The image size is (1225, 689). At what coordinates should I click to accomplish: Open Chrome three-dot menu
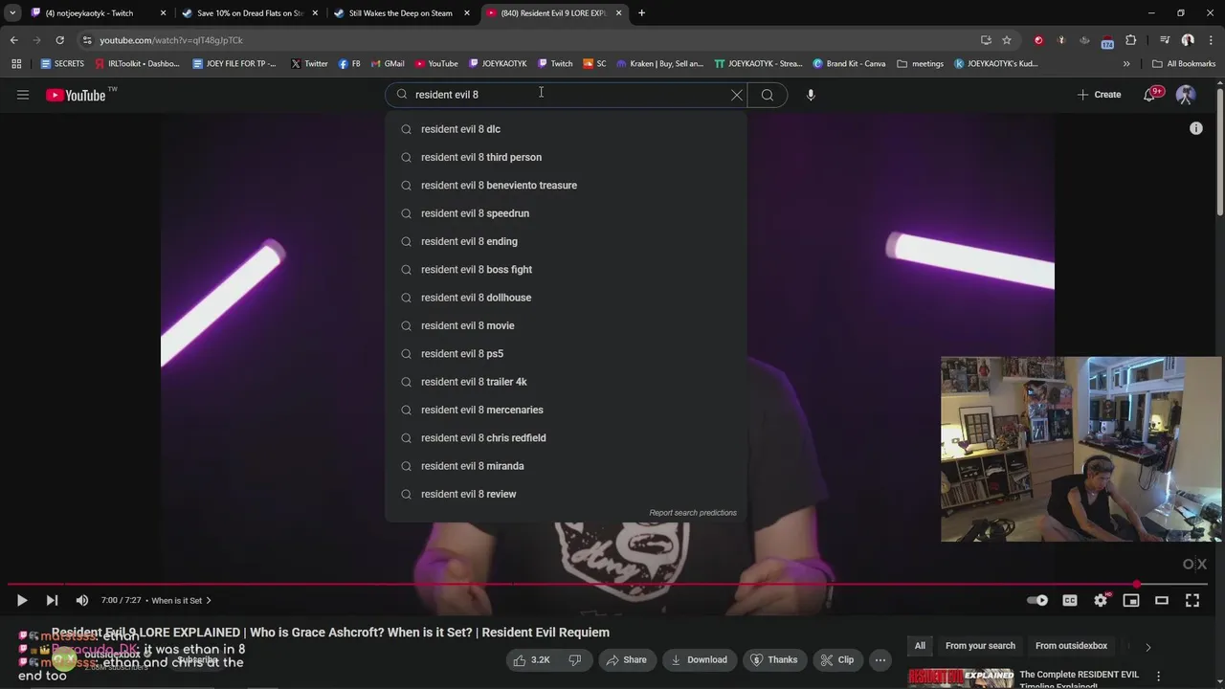[x=1211, y=40]
